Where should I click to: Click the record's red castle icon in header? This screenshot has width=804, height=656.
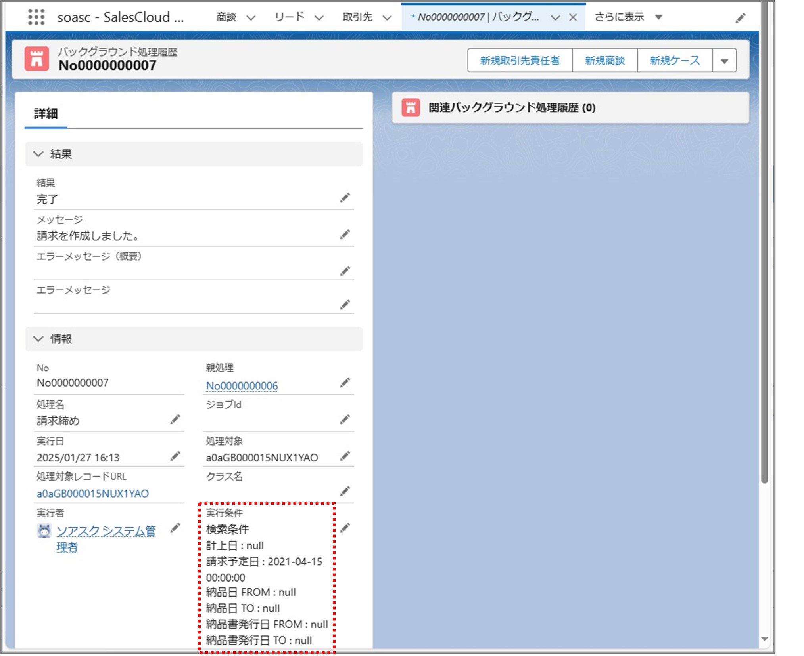tap(37, 59)
